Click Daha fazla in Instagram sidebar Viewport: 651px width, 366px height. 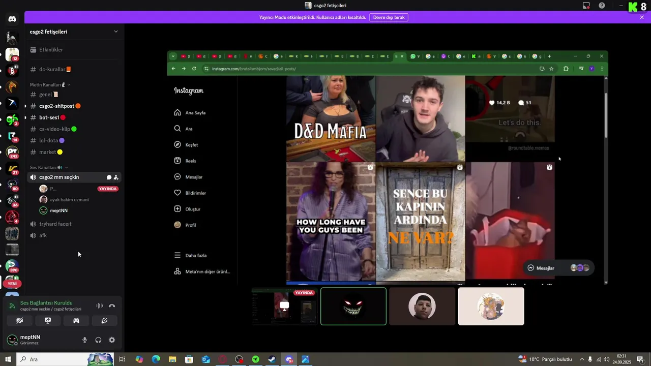pos(191,255)
